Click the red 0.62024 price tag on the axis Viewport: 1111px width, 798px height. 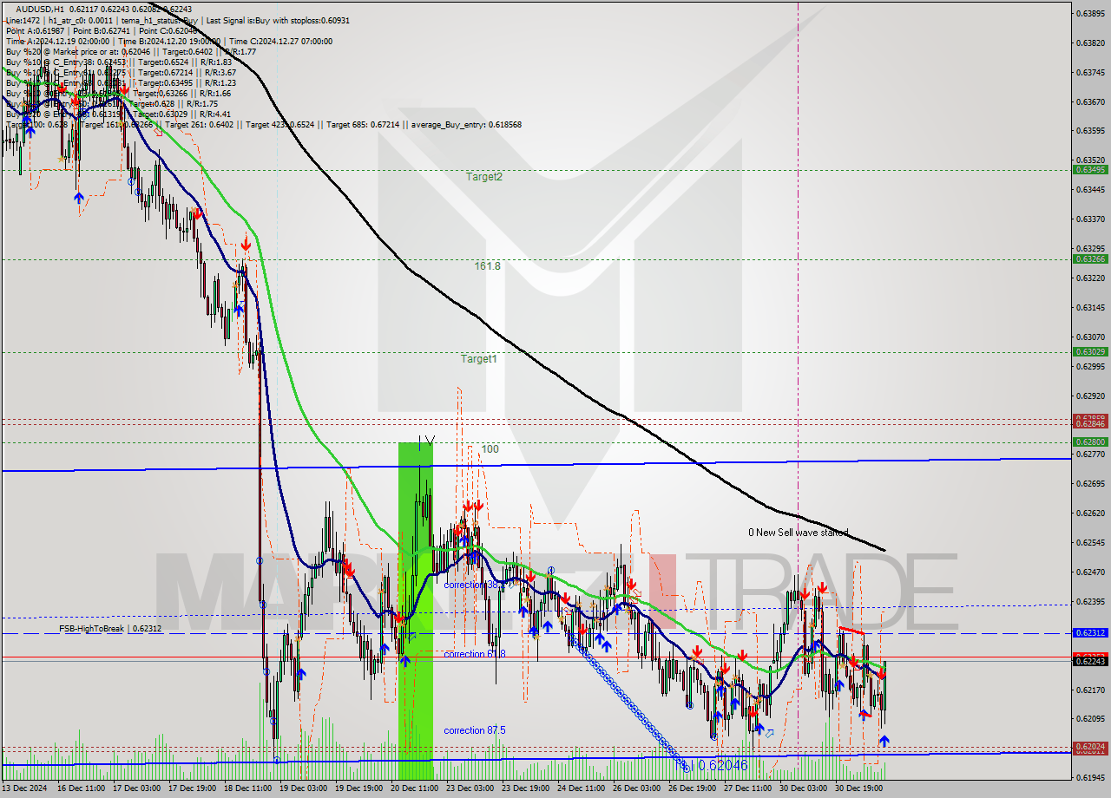click(1090, 746)
